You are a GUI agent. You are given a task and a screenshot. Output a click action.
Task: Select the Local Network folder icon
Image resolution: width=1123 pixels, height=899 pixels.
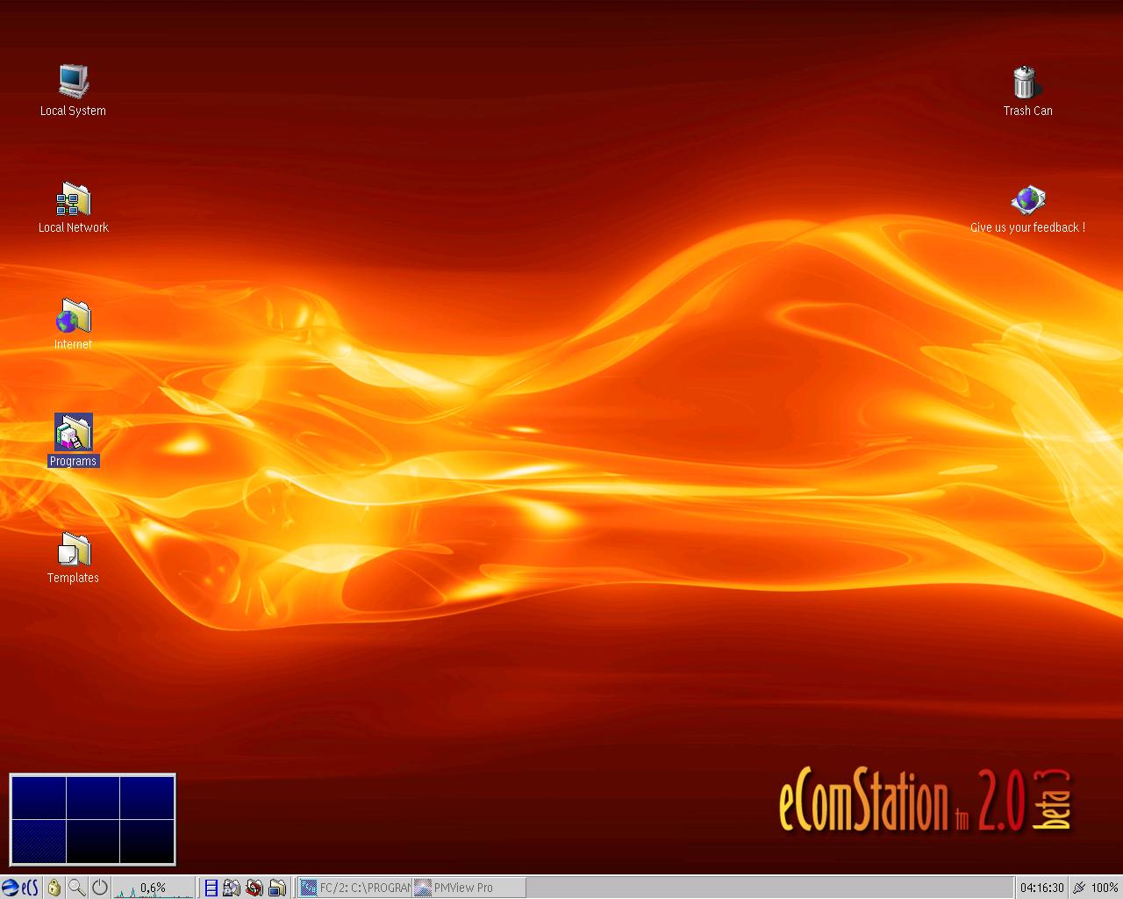coord(74,199)
